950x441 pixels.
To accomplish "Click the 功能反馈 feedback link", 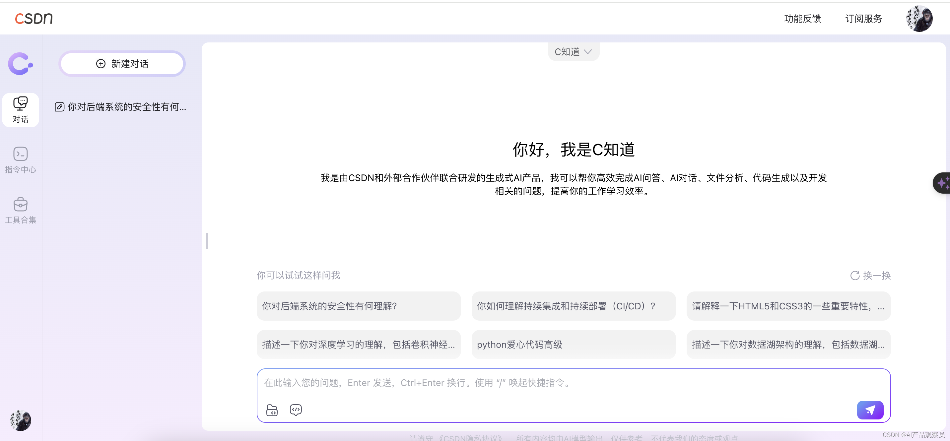I will click(x=802, y=19).
